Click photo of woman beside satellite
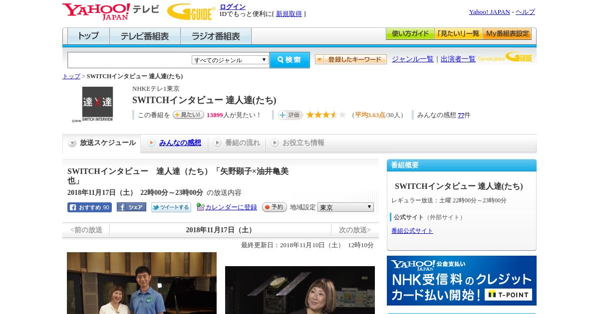The image size is (599, 314). (x=300, y=290)
